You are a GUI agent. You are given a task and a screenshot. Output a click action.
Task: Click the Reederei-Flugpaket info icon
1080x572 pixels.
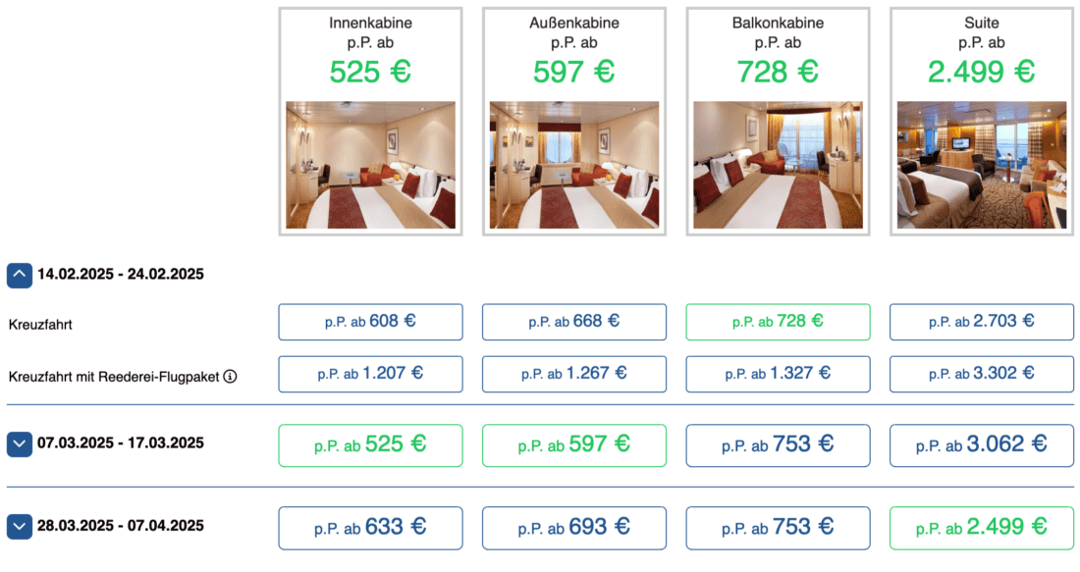[x=231, y=376]
